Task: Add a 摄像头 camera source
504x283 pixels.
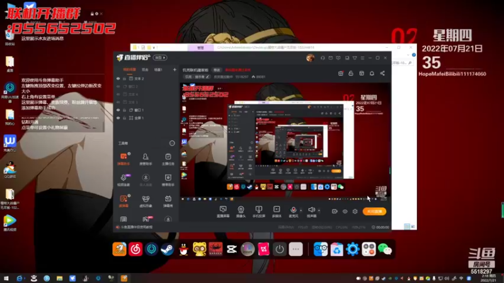Action: point(241,212)
